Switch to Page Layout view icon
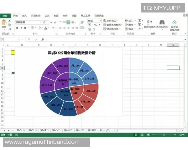188x150 pixels. tap(142, 135)
